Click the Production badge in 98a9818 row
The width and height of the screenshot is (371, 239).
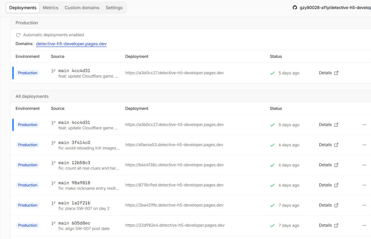point(28,185)
